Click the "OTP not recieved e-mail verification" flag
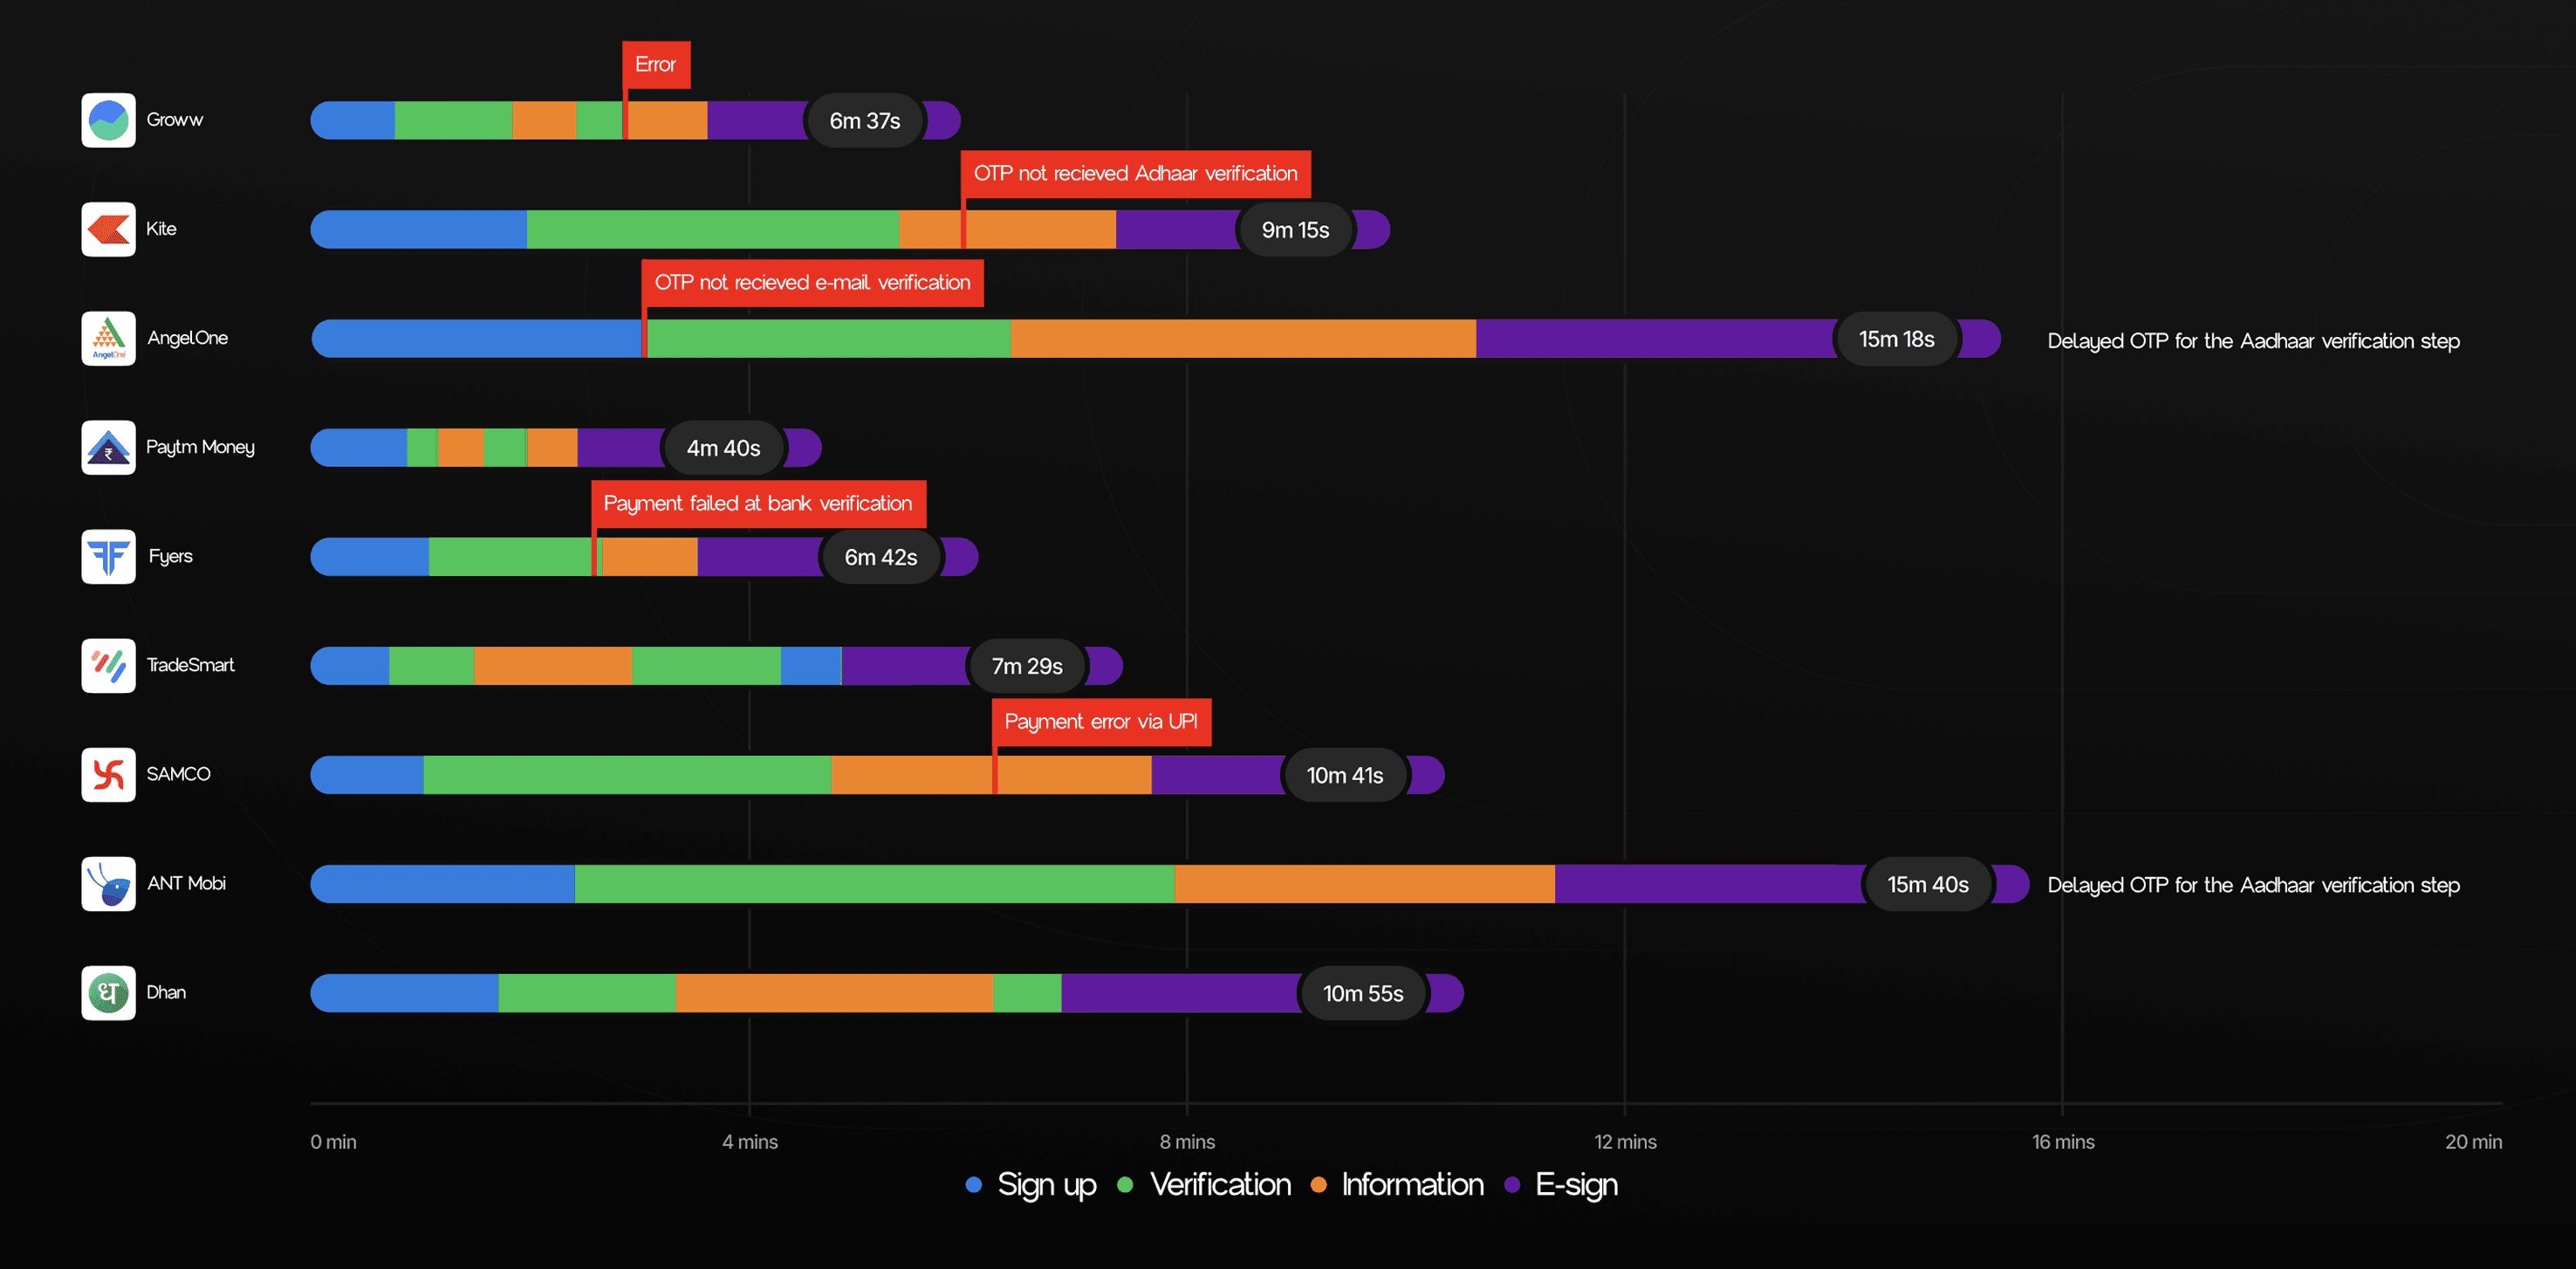 [x=812, y=283]
